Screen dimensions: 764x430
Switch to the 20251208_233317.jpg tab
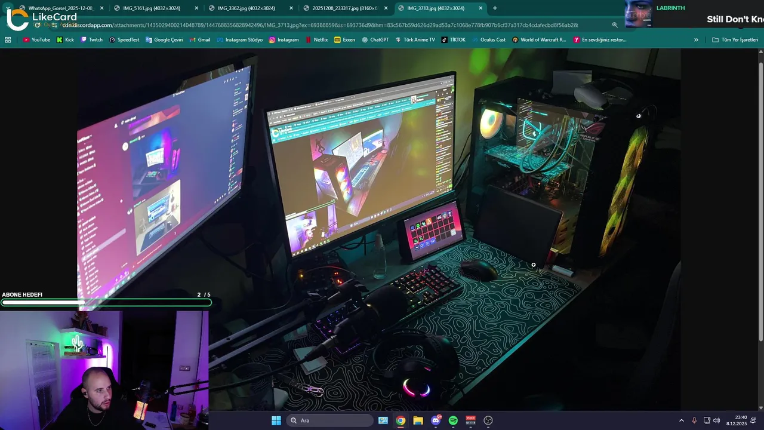tap(345, 8)
